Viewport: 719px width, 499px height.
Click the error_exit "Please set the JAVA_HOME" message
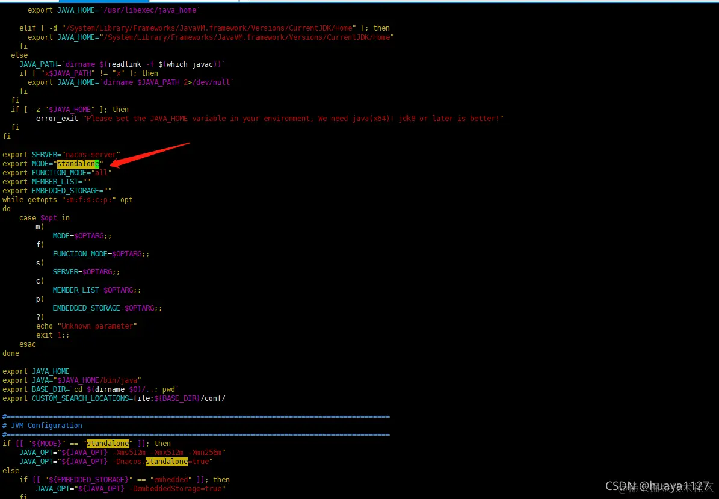tap(270, 119)
